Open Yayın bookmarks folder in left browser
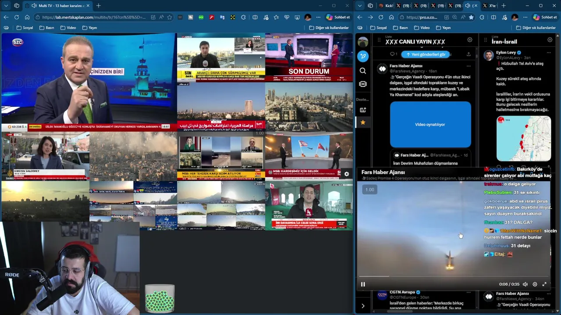This screenshot has height=315, width=561. coord(90,28)
